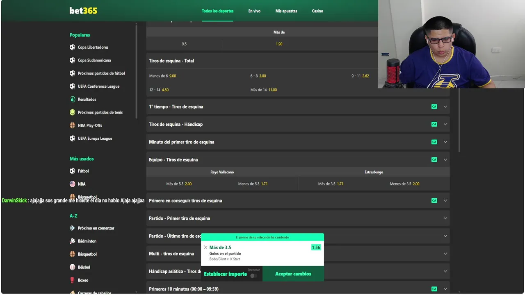This screenshot has width=525, height=295.
Task: Expand Primeros 10 minutos chevron
Action: click(x=445, y=289)
